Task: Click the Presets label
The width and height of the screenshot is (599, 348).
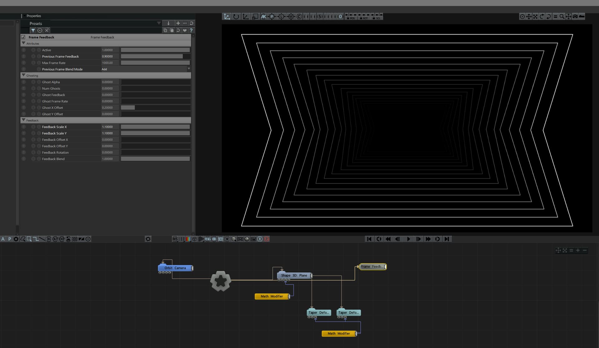Action: coord(36,23)
